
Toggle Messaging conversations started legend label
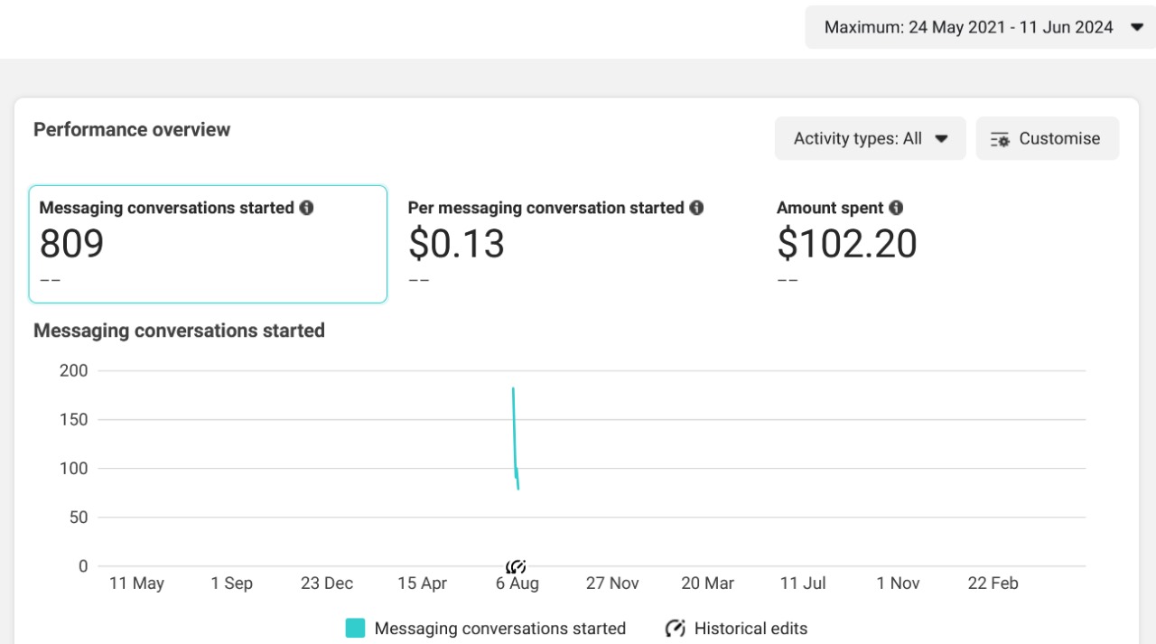tap(499, 629)
